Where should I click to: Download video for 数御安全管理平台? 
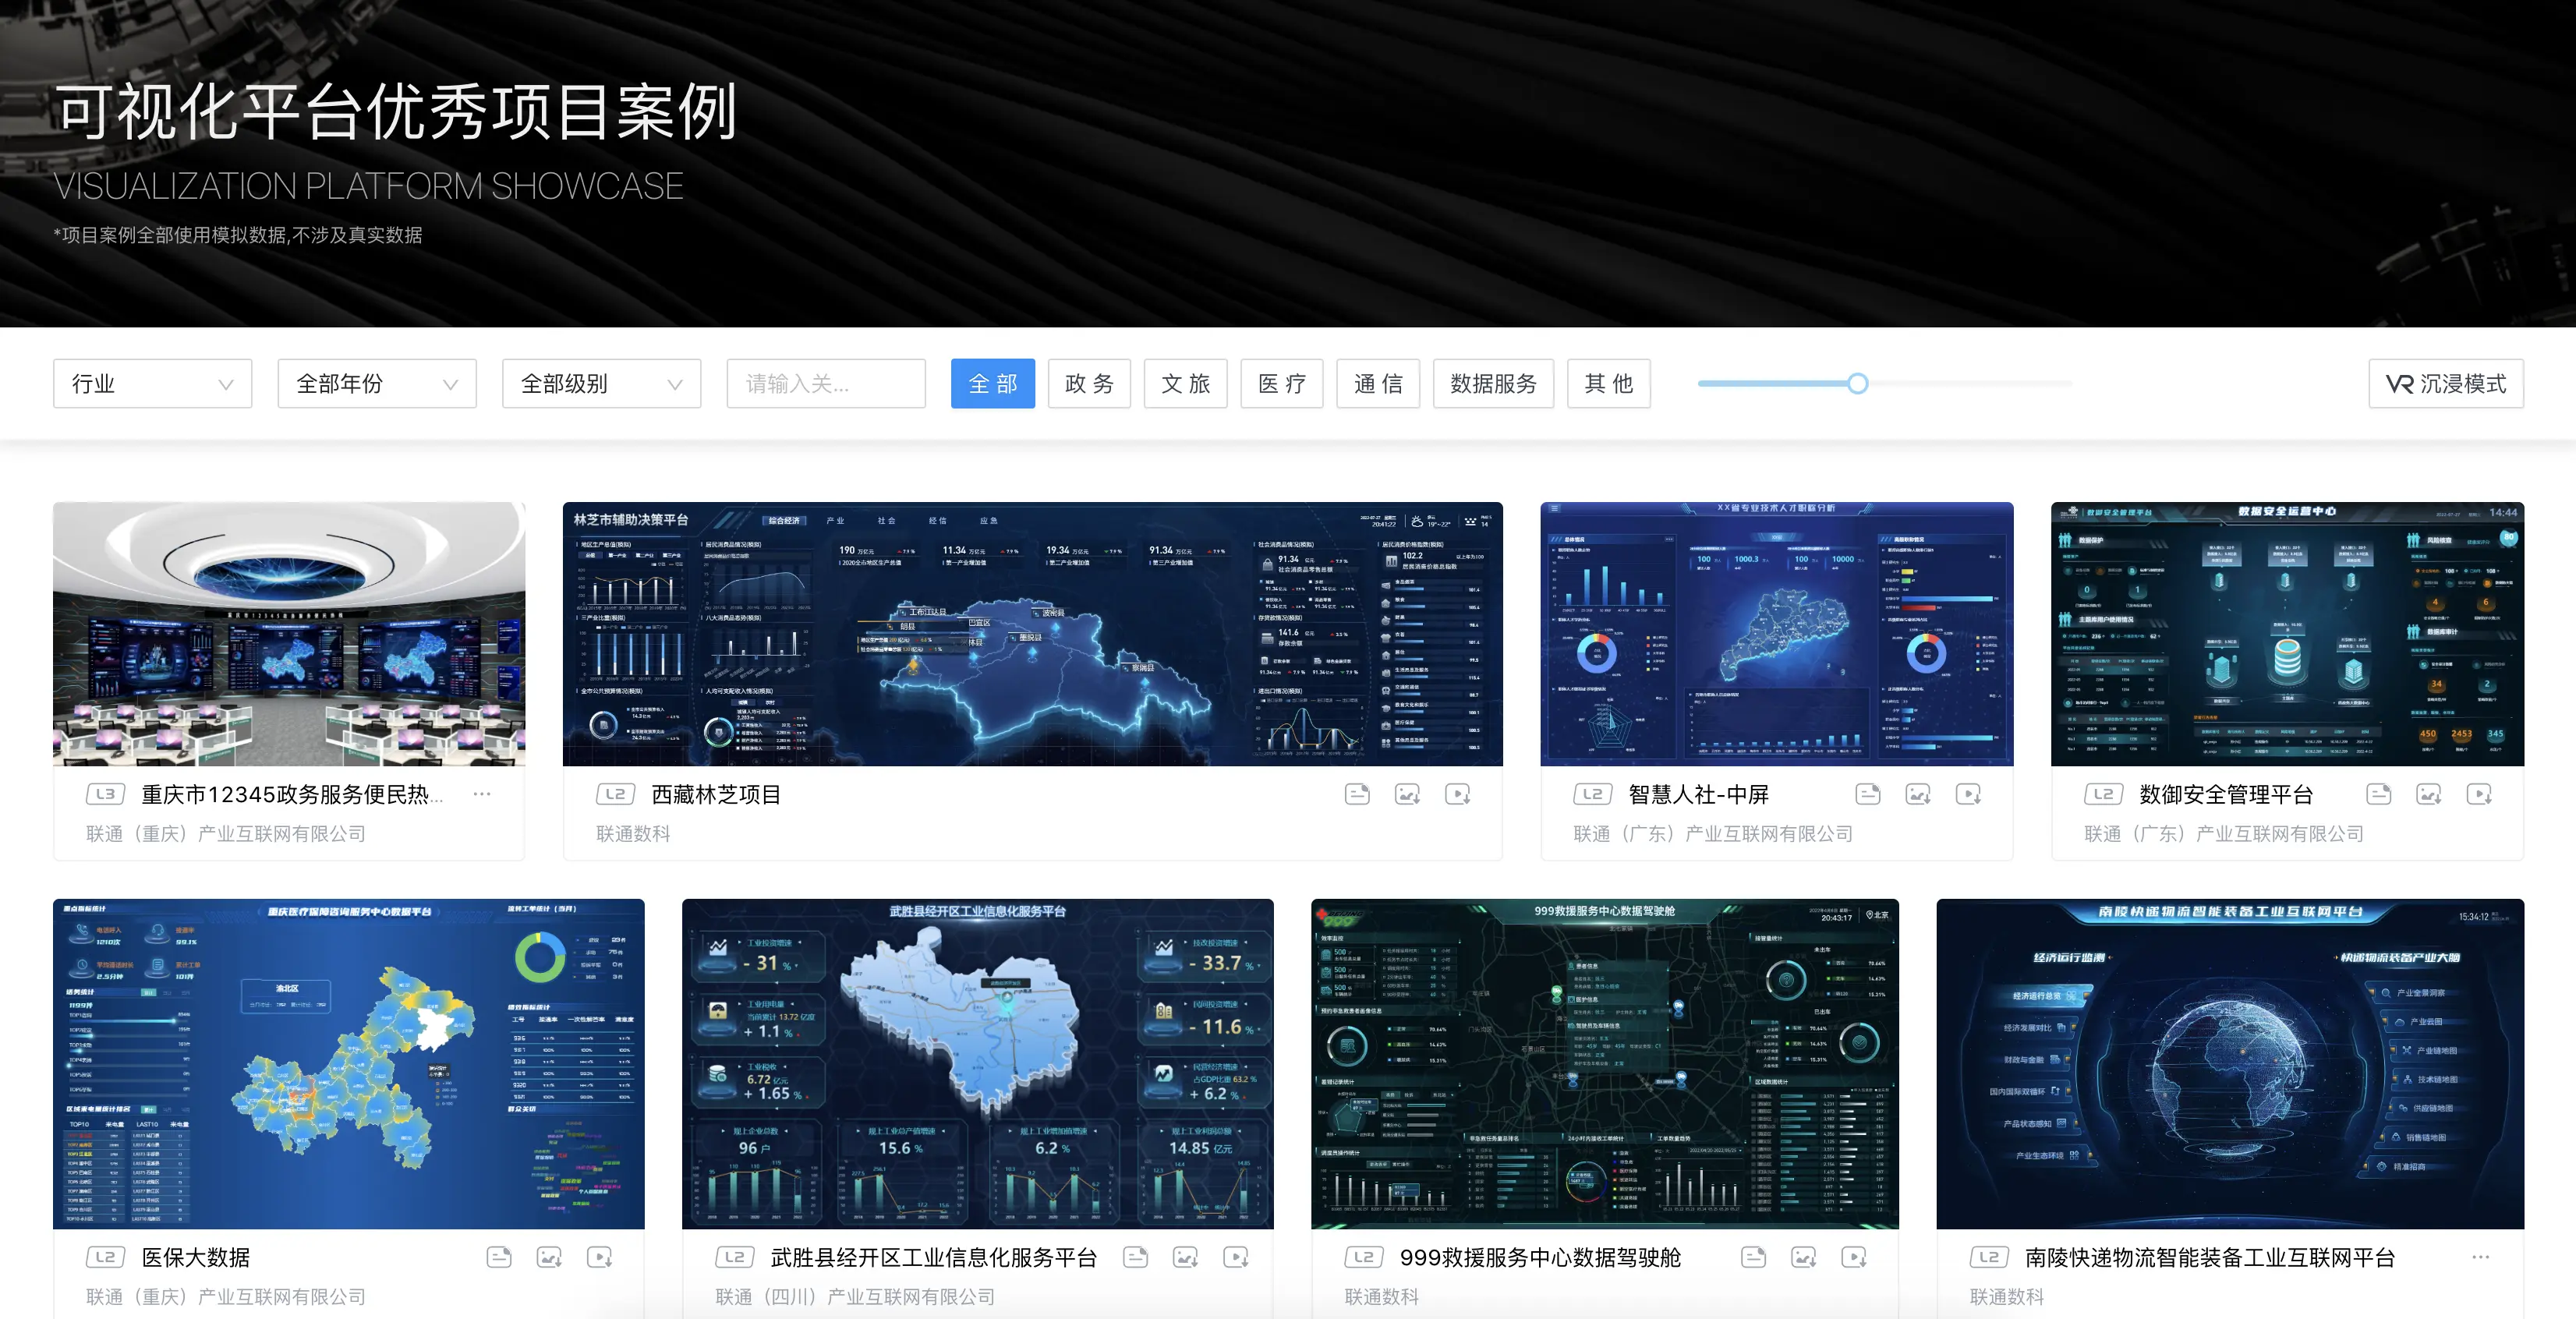(x=2479, y=794)
